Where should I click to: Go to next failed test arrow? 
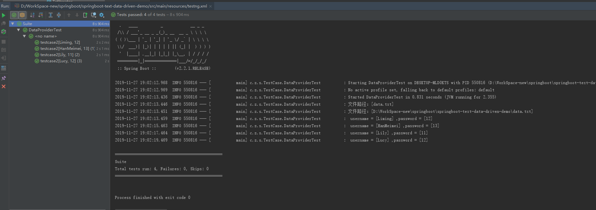[x=77, y=15]
